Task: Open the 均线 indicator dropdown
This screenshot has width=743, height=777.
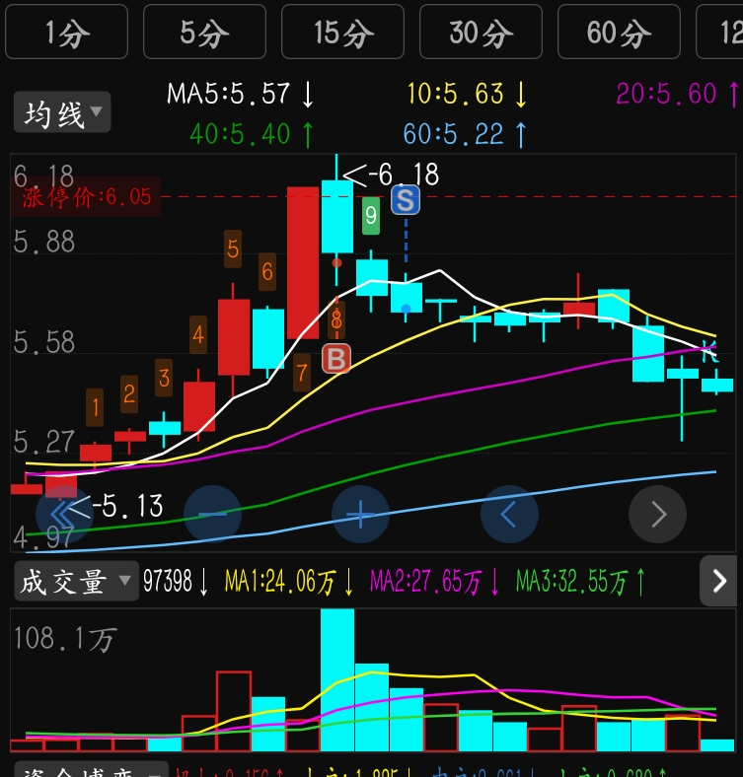Action: [x=62, y=112]
